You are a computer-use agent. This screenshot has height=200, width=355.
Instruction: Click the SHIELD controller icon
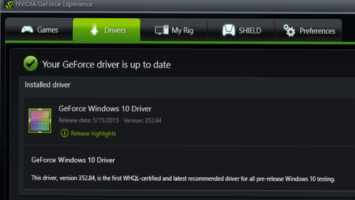pyautogui.click(x=229, y=30)
